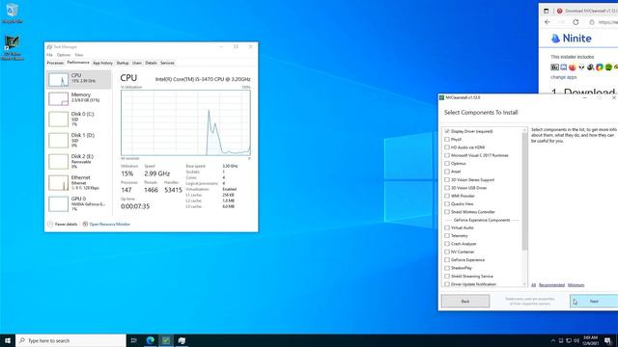Enable Crash Analyzer checkbox

point(447,244)
